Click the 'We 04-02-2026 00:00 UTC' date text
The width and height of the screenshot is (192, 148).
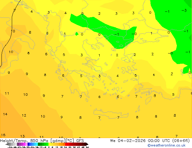pos(140,141)
